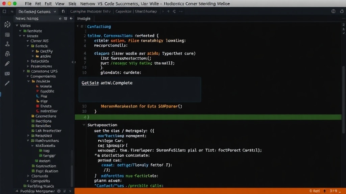Click the clock icon beside Puciidgy Morgamer
Screen dimensions: 346x194
tap(59, 191)
